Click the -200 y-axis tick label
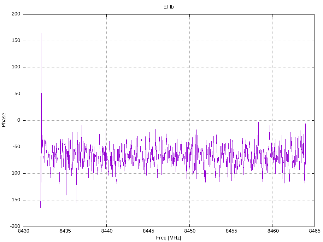 [15, 227]
